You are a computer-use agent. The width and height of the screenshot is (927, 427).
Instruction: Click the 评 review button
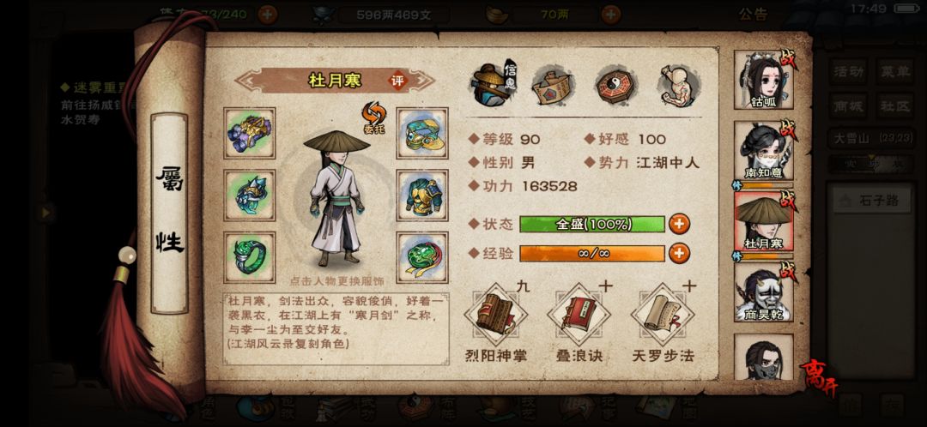pyautogui.click(x=398, y=81)
